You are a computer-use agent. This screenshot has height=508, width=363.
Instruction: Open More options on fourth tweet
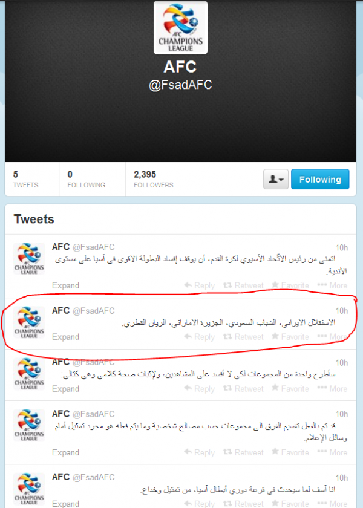click(x=332, y=452)
